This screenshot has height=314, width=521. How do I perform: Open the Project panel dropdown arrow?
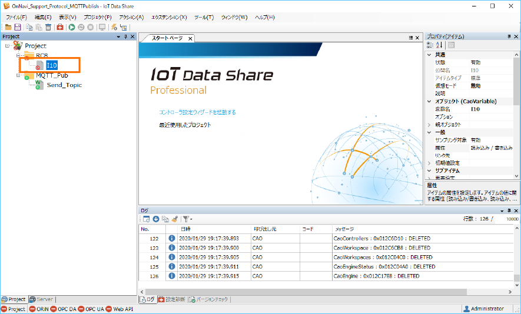click(118, 36)
